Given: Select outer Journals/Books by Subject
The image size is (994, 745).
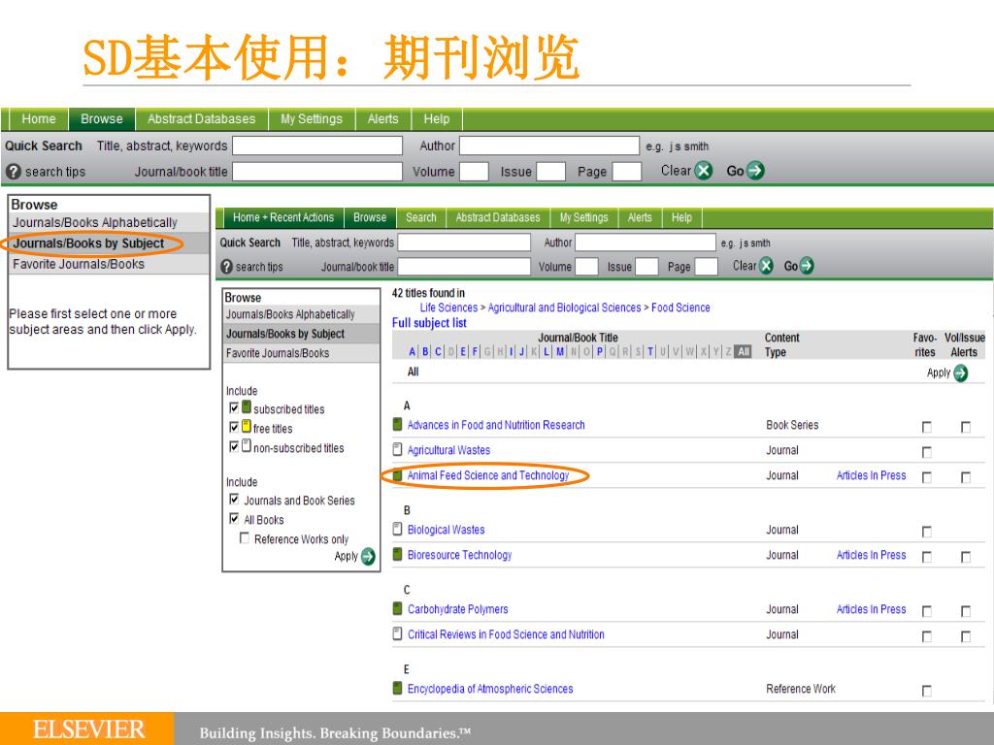Looking at the screenshot, I should 88,243.
